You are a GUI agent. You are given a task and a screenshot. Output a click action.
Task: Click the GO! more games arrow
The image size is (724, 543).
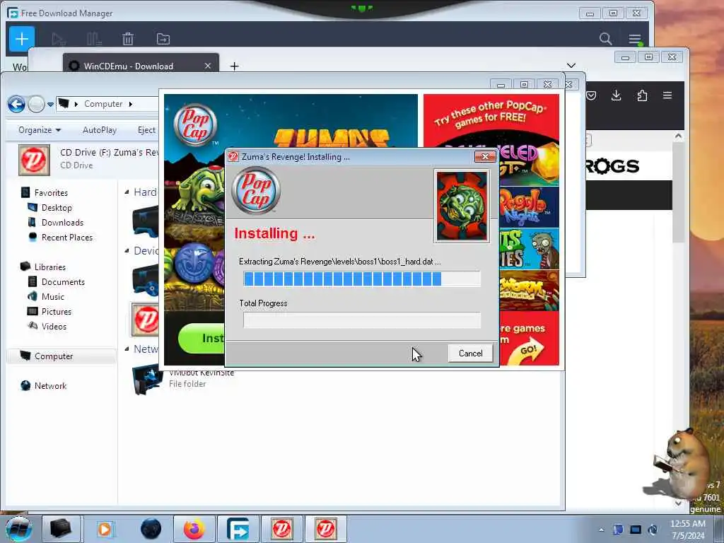click(526, 352)
